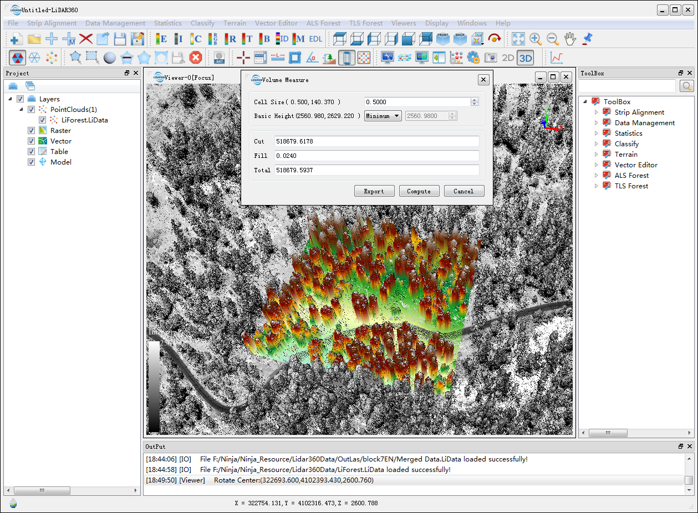Expand Statistics in ToolBox
The height and width of the screenshot is (513, 698).
(x=597, y=134)
